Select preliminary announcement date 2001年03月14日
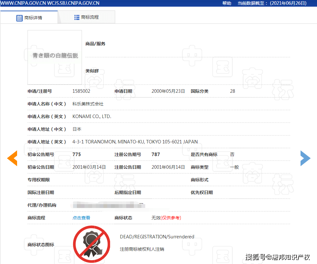Screen dimensions: 317x264 (x=89, y=167)
